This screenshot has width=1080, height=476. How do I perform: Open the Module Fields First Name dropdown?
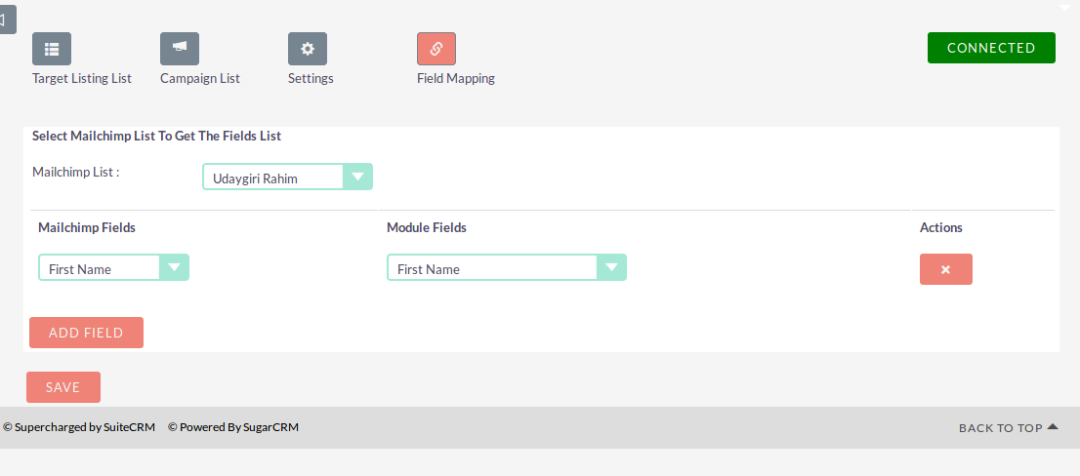coord(506,267)
